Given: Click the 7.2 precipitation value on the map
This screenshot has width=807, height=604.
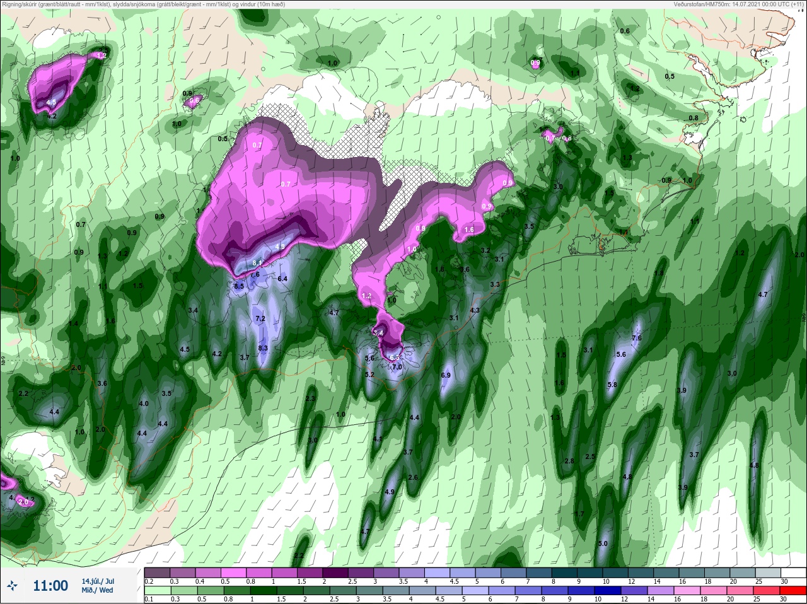Looking at the screenshot, I should point(260,319).
